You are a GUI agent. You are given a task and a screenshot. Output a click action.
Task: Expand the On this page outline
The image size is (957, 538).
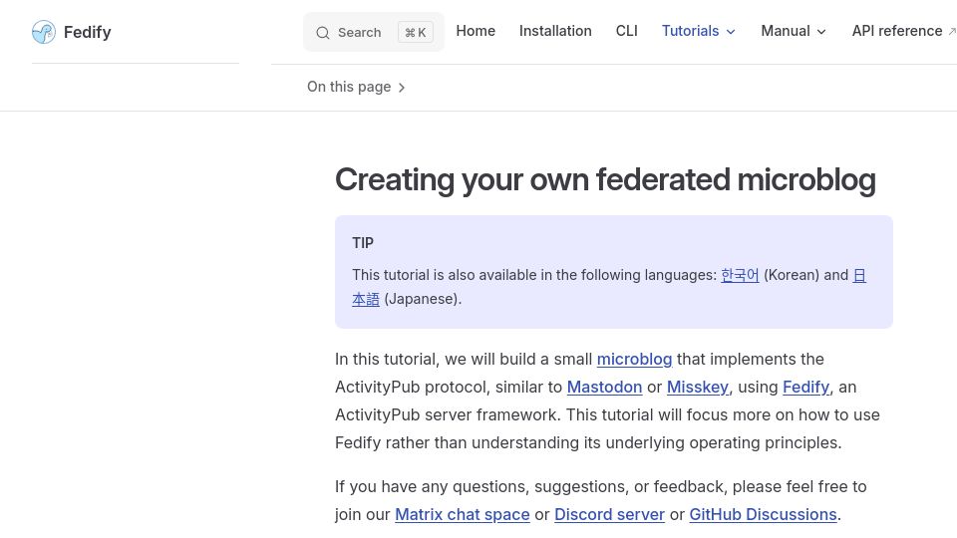pyautogui.click(x=356, y=88)
